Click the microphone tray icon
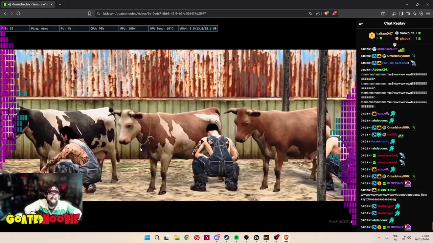 point(387,238)
